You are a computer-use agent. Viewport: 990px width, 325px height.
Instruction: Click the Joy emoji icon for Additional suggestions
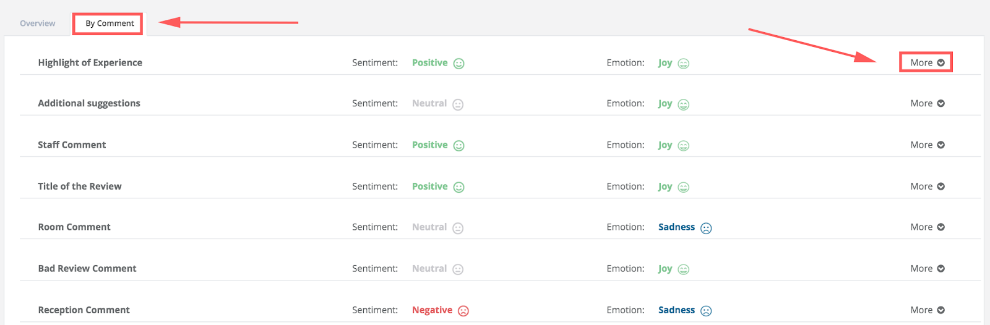click(x=683, y=104)
